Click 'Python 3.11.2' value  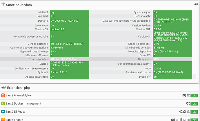tap(59, 72)
